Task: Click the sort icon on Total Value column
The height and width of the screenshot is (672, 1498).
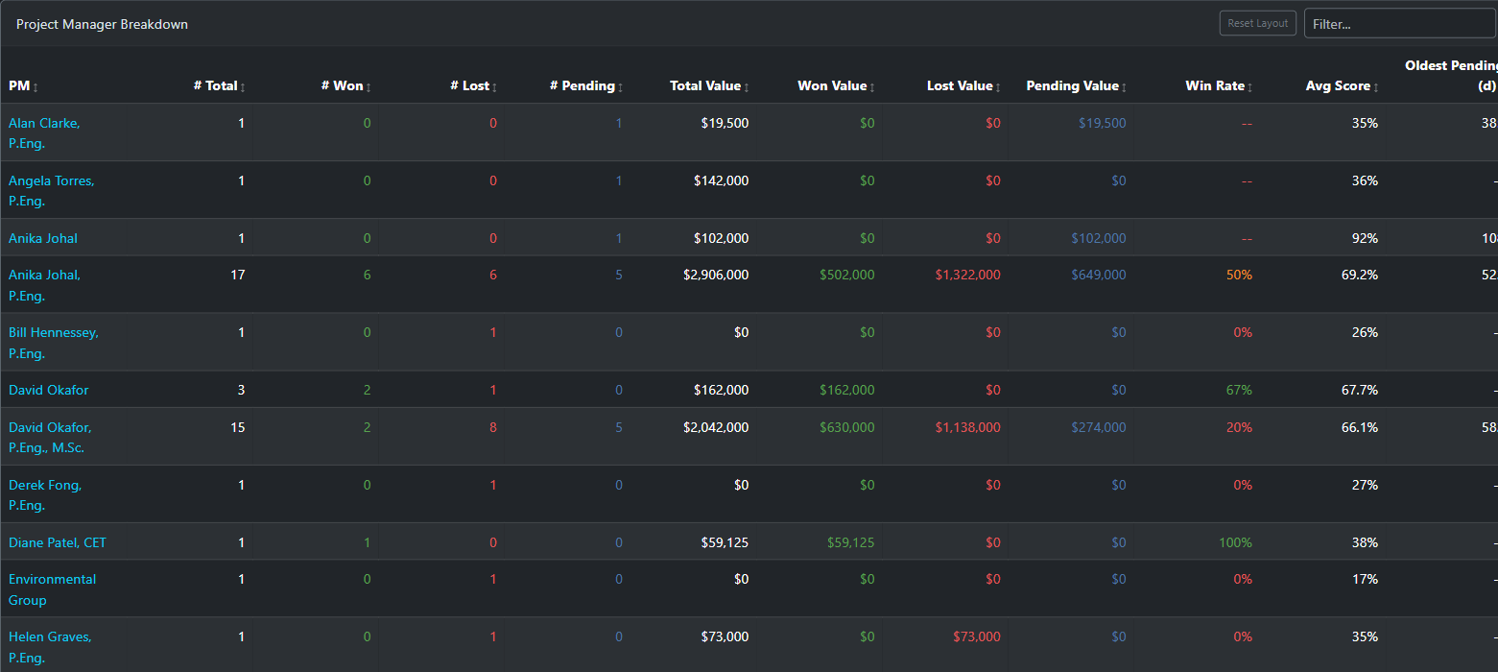Action: coord(749,85)
